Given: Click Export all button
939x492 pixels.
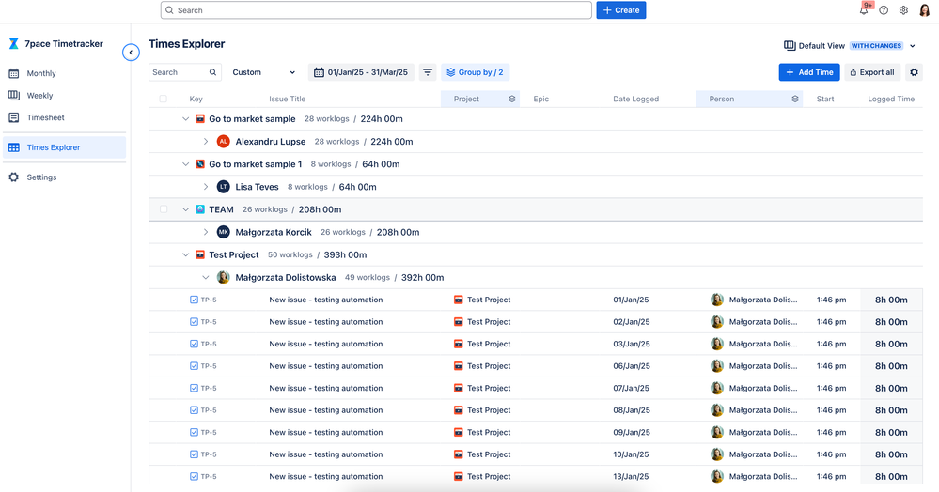Looking at the screenshot, I should click(x=872, y=72).
